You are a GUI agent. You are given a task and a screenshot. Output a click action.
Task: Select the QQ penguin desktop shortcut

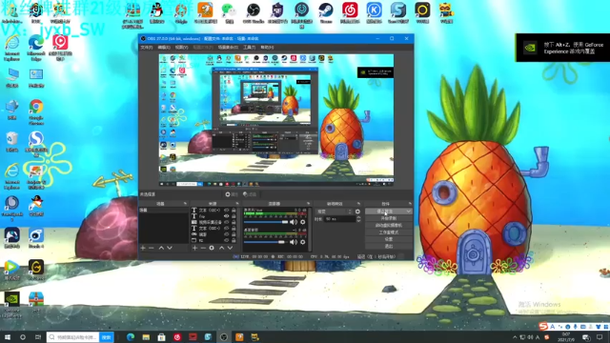pyautogui.click(x=156, y=12)
